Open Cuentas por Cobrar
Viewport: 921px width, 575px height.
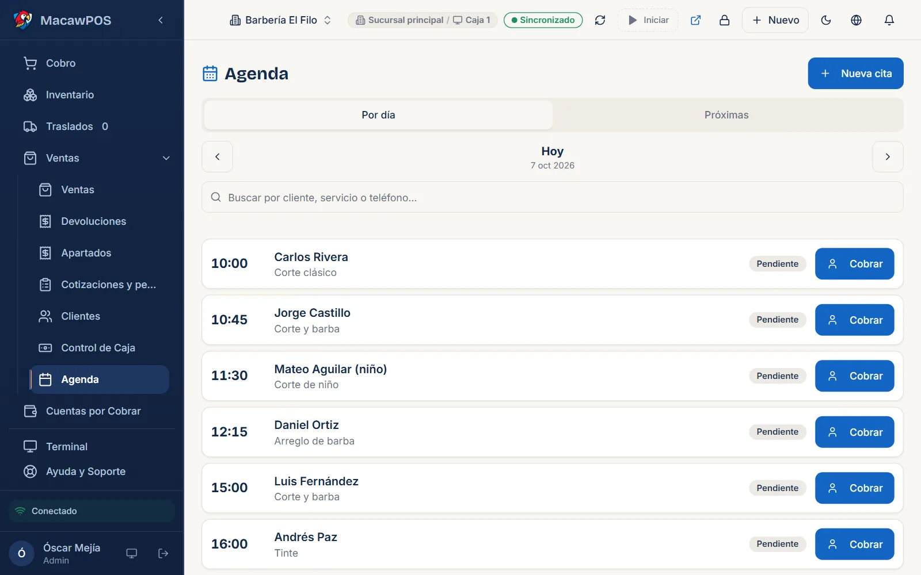point(92,411)
